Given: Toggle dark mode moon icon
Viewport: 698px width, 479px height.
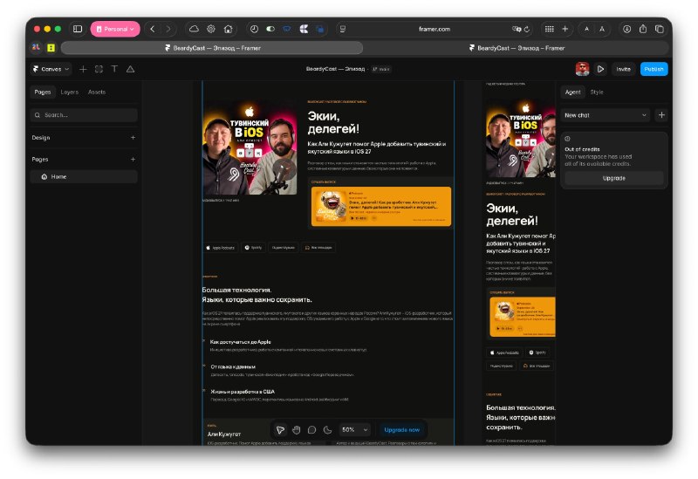Looking at the screenshot, I should tap(327, 430).
